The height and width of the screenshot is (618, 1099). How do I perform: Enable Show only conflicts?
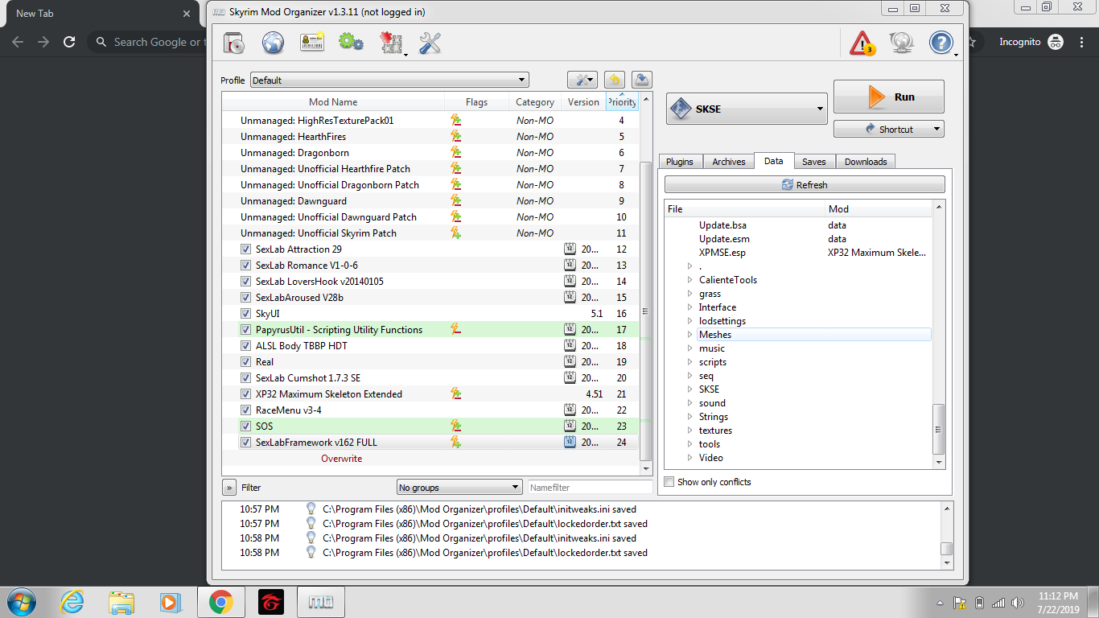[x=669, y=481]
